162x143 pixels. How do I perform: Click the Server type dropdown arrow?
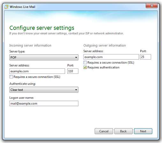[76, 58]
